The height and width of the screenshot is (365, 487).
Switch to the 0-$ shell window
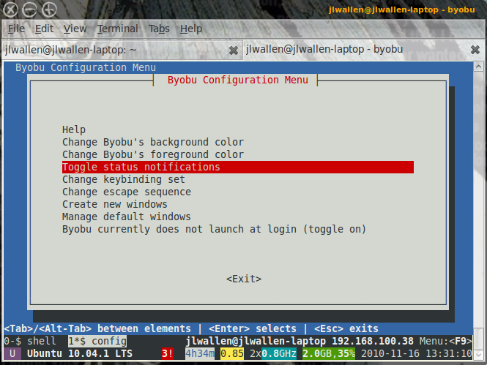29,342
